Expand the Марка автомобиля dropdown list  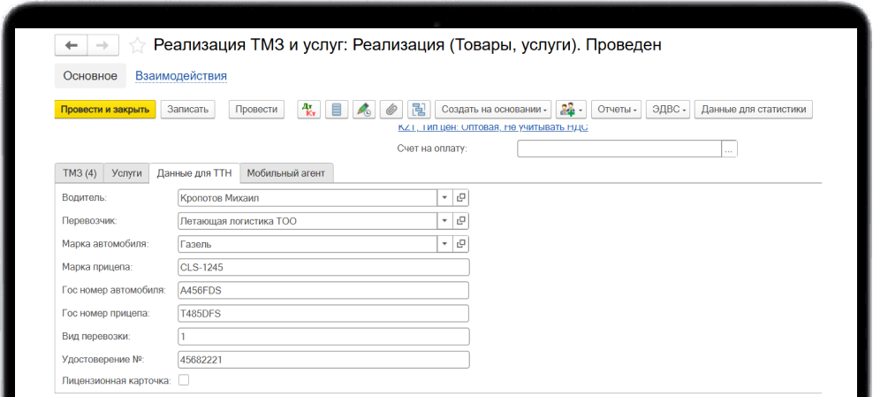[445, 244]
